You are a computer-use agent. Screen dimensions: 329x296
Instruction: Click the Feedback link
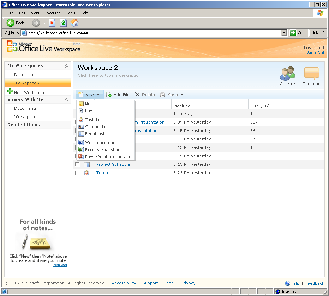point(315,283)
